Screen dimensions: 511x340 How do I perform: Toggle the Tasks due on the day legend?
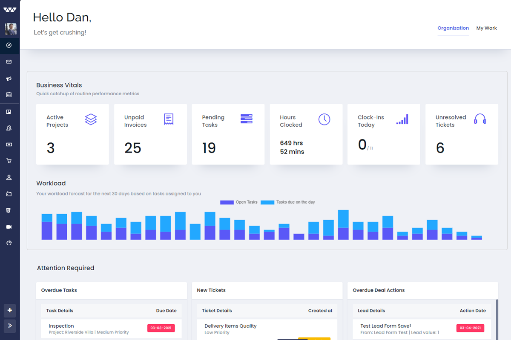point(287,202)
